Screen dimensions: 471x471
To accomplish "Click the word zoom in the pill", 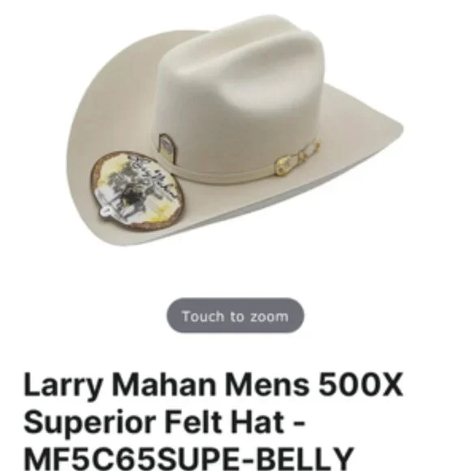I will (x=269, y=317).
